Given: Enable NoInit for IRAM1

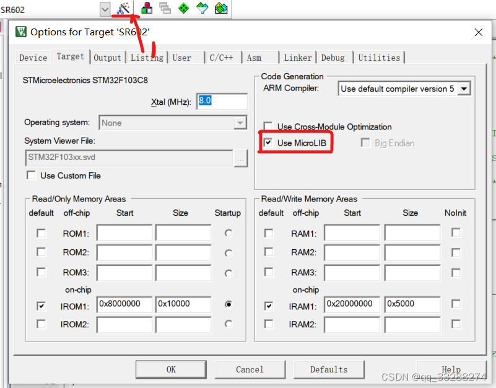Looking at the screenshot, I should point(456,304).
